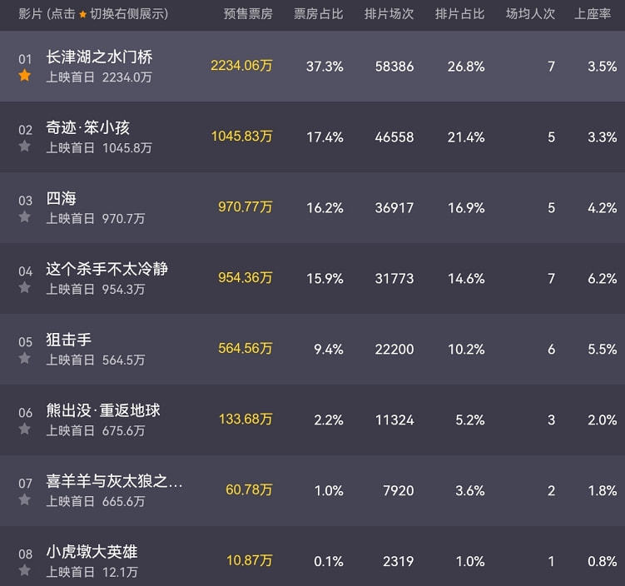Open movie 这个杀手不太冷静 title
The height and width of the screenshot is (586, 625).
coord(107,269)
